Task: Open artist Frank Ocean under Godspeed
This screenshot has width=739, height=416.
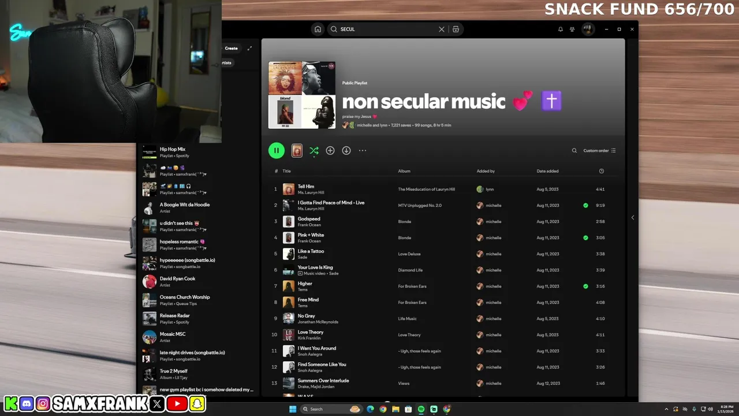Action: 309,225
